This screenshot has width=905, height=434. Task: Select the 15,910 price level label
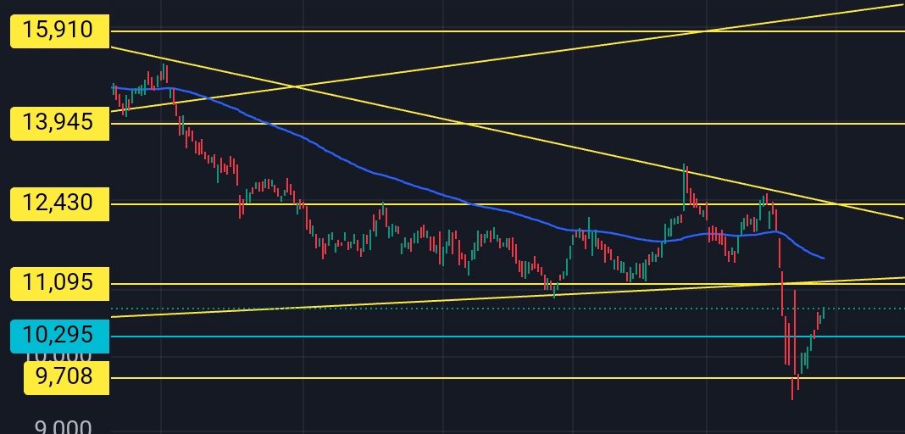[x=60, y=31]
